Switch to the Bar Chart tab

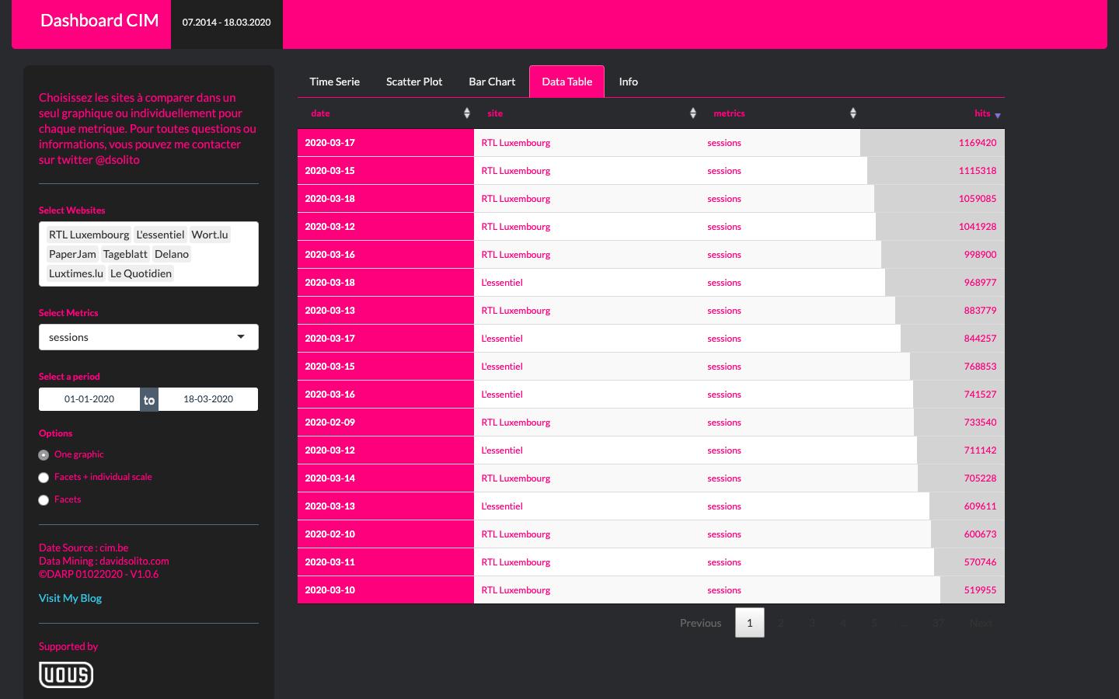(x=492, y=82)
